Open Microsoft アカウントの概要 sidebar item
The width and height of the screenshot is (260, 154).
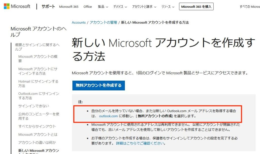[38, 59]
